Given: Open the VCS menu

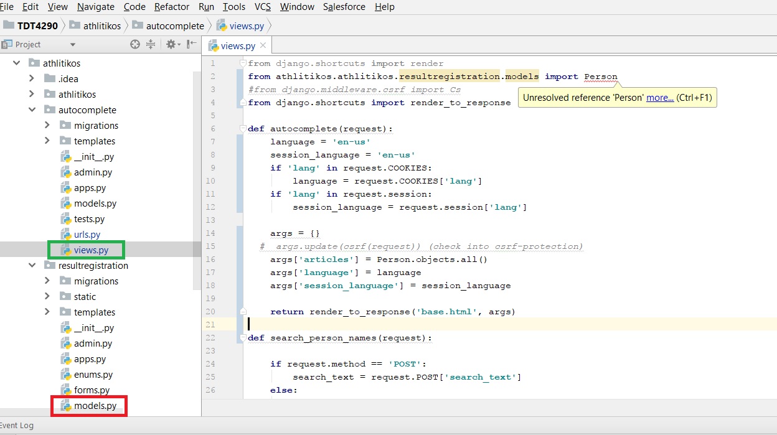Looking at the screenshot, I should click(263, 7).
